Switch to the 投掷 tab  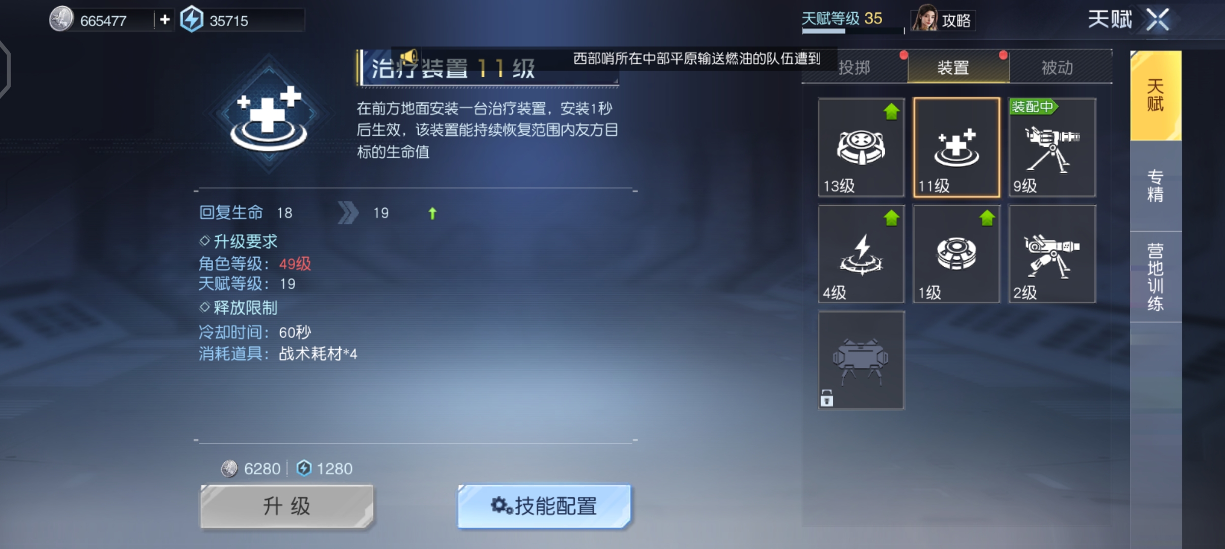point(855,67)
